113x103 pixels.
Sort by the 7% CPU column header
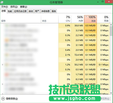[65, 19]
